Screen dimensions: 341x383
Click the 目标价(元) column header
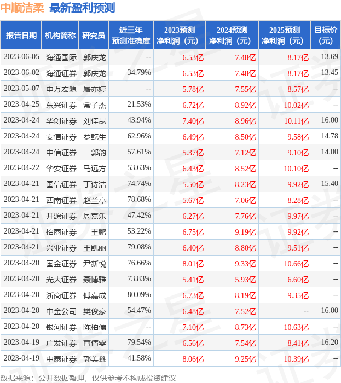[x=326, y=36]
